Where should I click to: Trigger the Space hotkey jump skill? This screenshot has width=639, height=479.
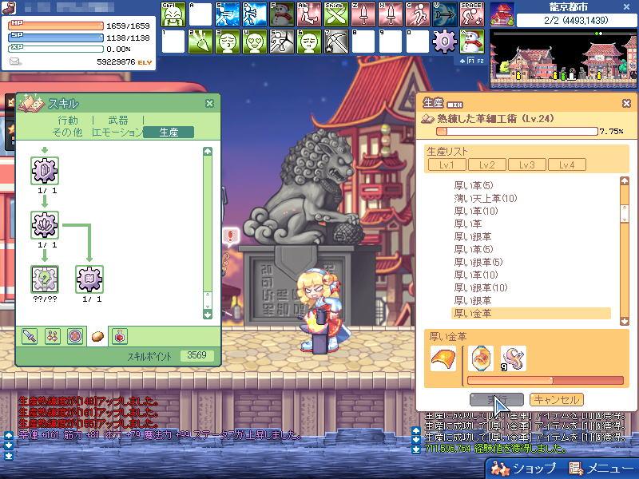click(472, 14)
